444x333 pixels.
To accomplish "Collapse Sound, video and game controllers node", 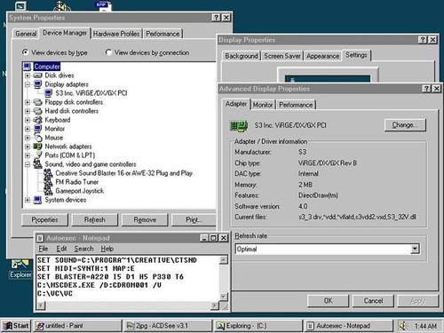I will 28,164.
